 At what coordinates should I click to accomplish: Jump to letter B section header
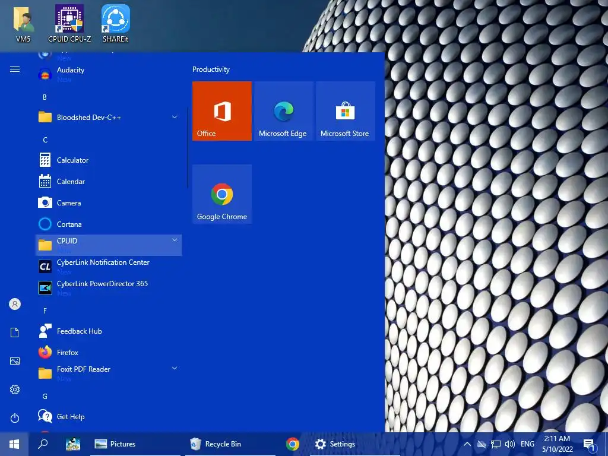tap(45, 97)
